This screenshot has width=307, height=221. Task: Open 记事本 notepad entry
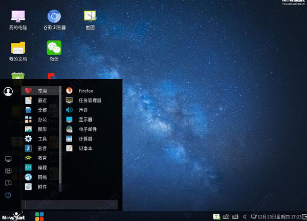pyautogui.click(x=79, y=148)
